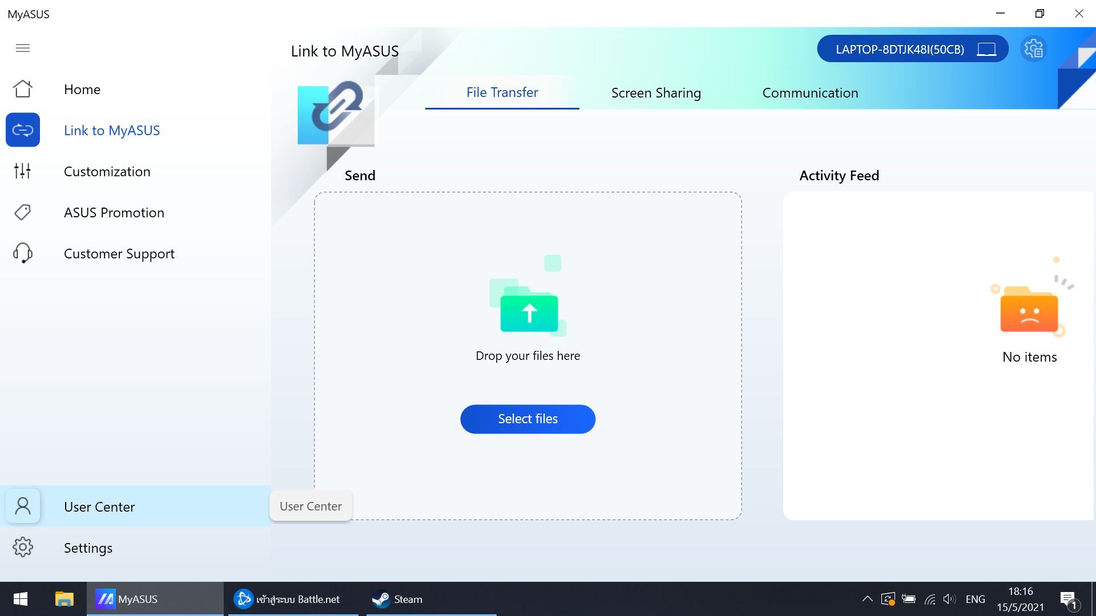Click the 'Send' heading
This screenshot has height=616, width=1096.
[x=360, y=176]
